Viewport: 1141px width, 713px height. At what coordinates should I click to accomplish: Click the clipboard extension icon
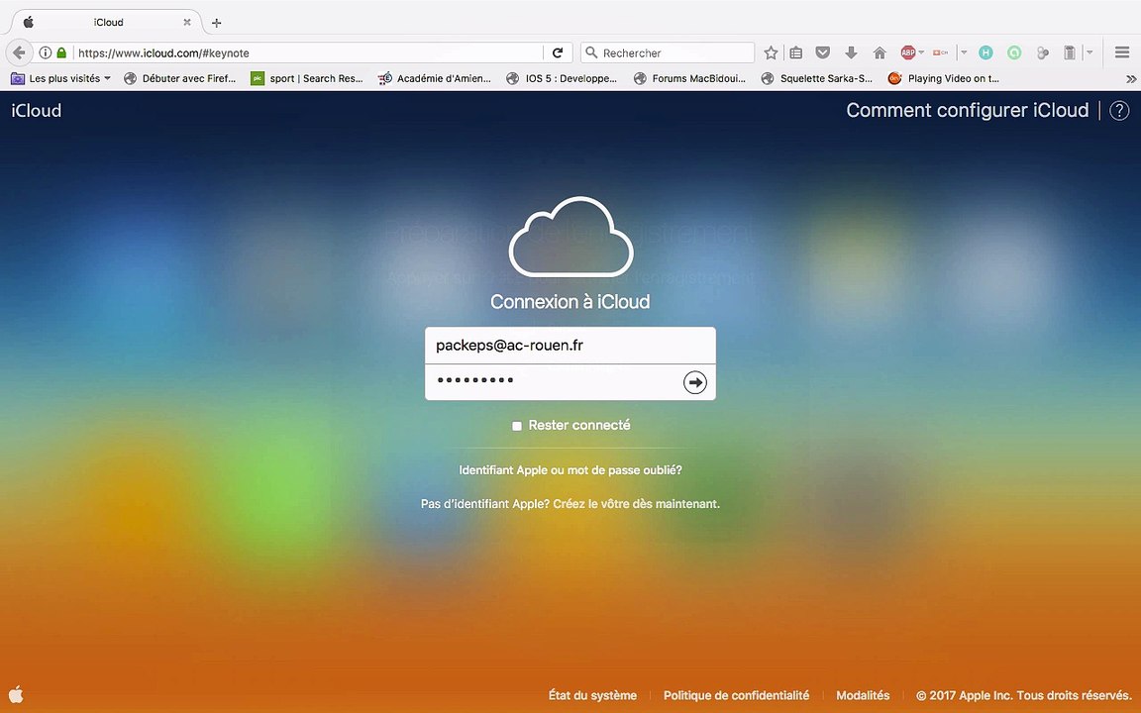(x=1070, y=52)
